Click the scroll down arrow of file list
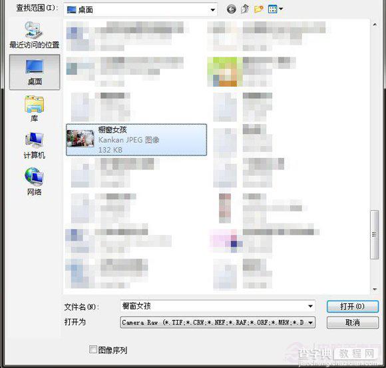386x368 pixels. (375, 289)
